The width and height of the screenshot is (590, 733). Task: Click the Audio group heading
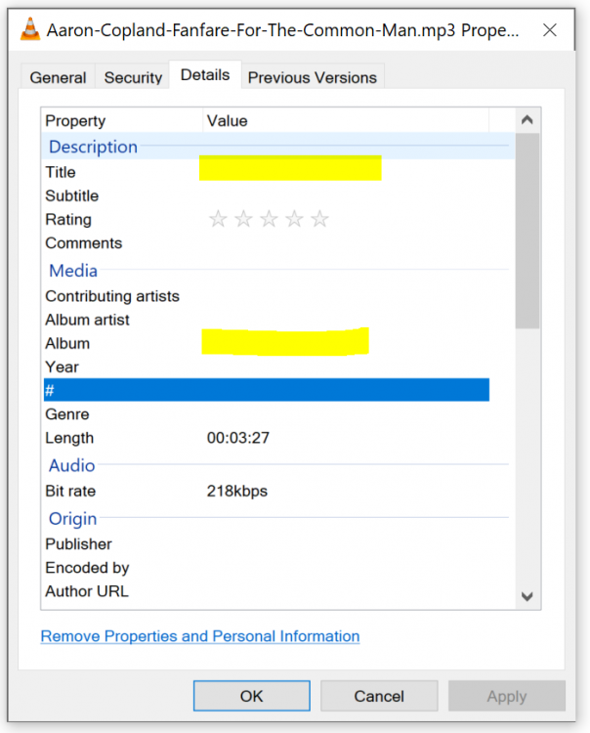pyautogui.click(x=72, y=465)
